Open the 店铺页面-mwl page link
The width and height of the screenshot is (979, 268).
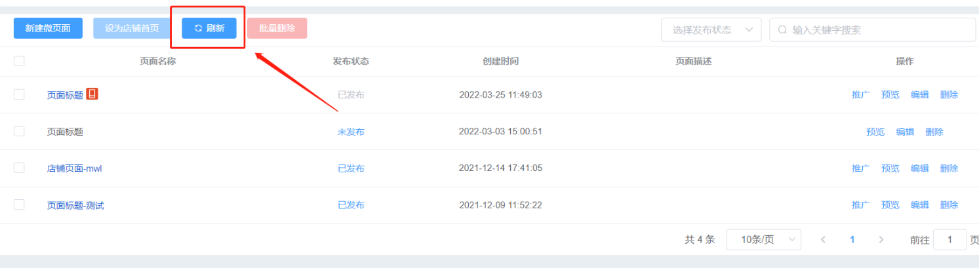74,168
